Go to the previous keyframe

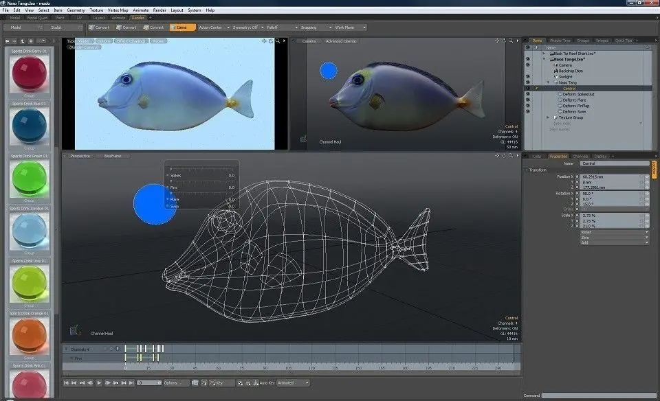click(82, 383)
